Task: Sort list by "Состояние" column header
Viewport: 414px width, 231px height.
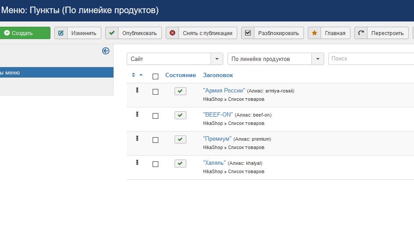Action: (x=180, y=75)
